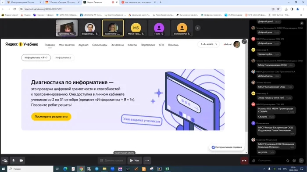Open the Журнал tab

click(x=83, y=45)
